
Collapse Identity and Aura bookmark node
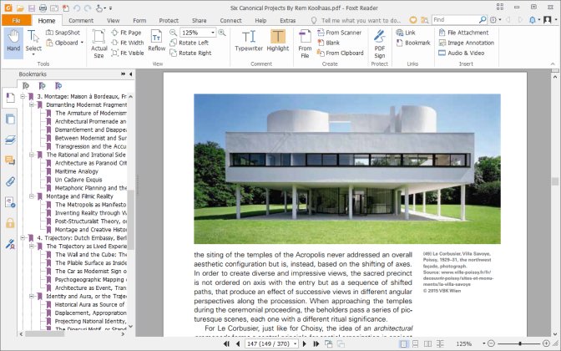(x=32, y=296)
